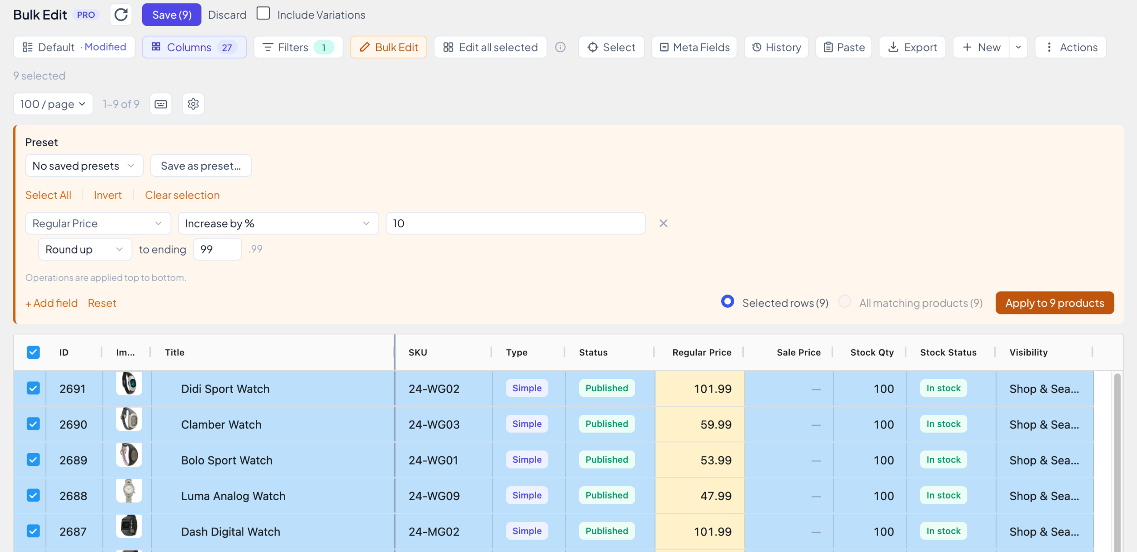Enable Include Variations checkbox
The width and height of the screenshot is (1137, 552).
tap(263, 13)
